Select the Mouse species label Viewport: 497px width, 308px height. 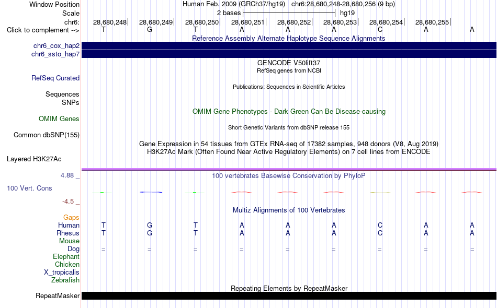click(69, 241)
